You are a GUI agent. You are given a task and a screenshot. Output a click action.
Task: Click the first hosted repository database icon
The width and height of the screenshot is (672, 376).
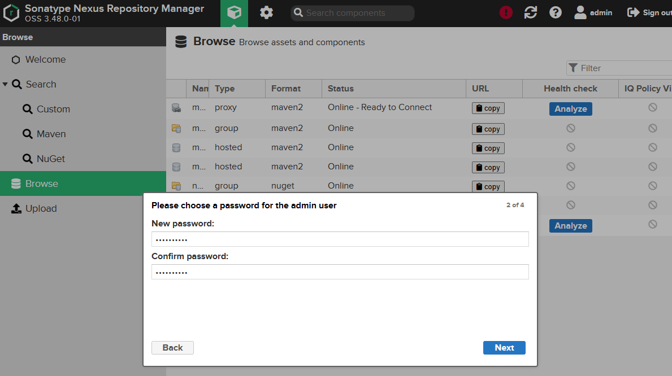[x=176, y=148]
